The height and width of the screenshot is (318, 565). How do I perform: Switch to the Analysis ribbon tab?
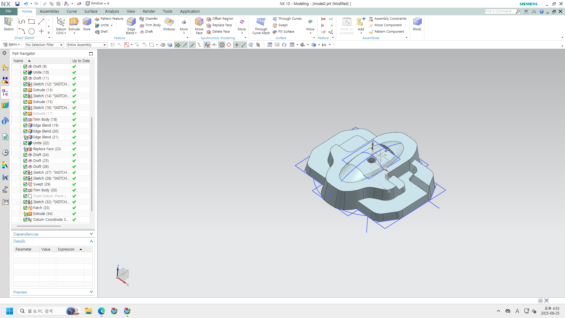[x=112, y=11]
